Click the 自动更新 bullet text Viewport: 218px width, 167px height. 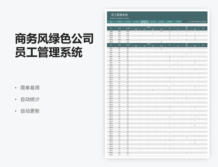coord(30,111)
